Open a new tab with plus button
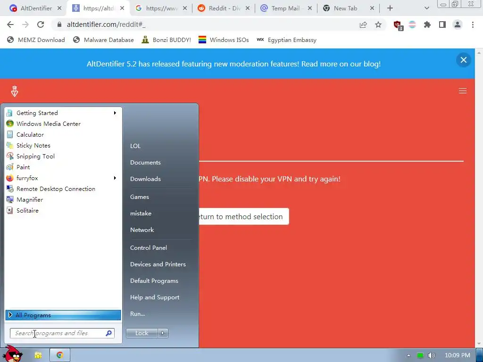The height and width of the screenshot is (362, 483). pos(390,8)
